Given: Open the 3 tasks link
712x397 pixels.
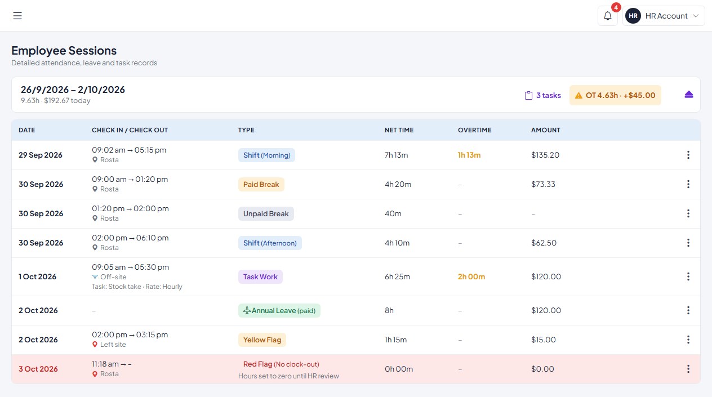Looking at the screenshot, I should (x=543, y=95).
